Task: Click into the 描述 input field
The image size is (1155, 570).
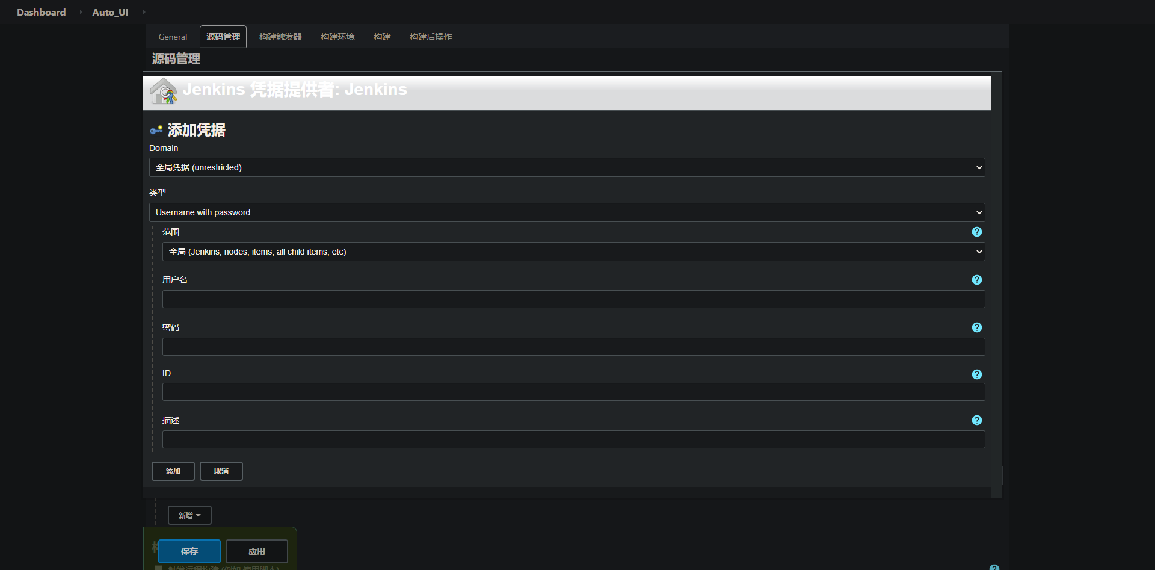Action: 573,439
